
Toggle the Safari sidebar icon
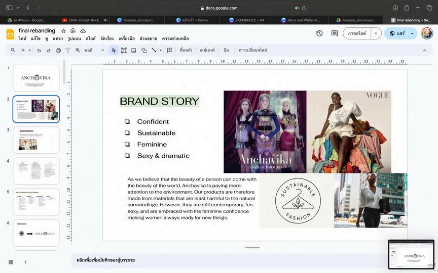point(9,8)
